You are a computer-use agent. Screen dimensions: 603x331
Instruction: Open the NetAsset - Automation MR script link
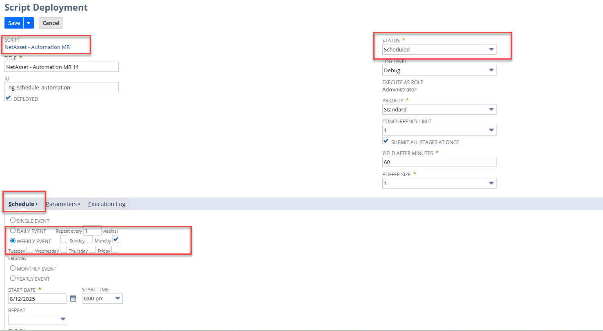tap(37, 47)
